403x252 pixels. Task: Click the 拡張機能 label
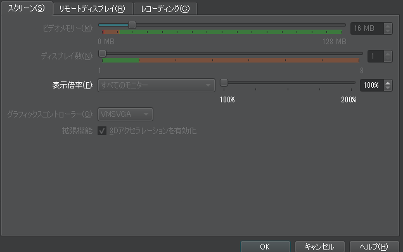point(77,131)
